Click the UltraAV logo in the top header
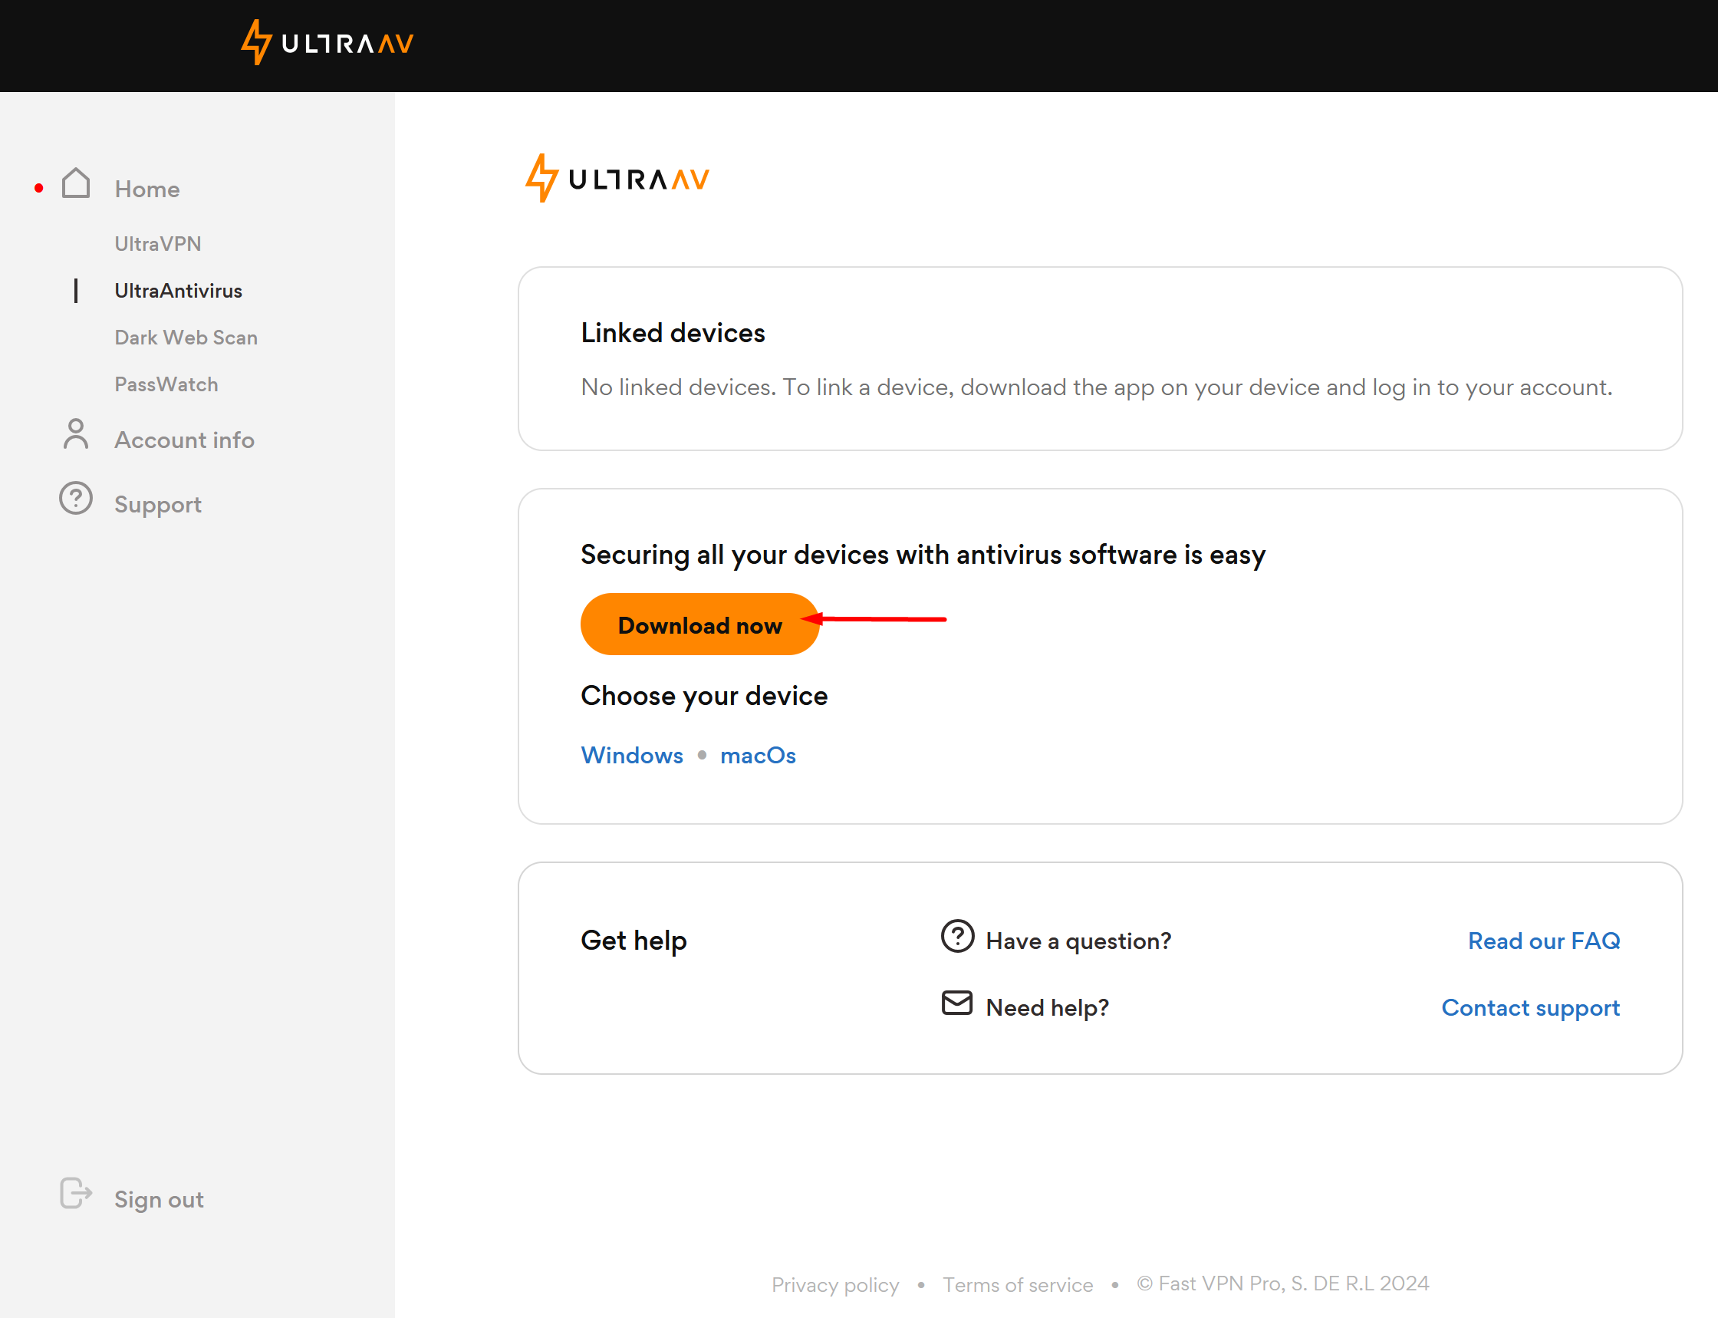Image resolution: width=1718 pixels, height=1318 pixels. [327, 42]
